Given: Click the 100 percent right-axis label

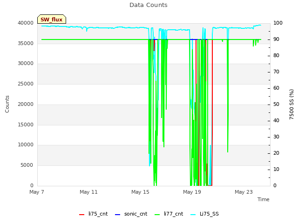Looking at the screenshot, I should pyautogui.click(x=278, y=23).
